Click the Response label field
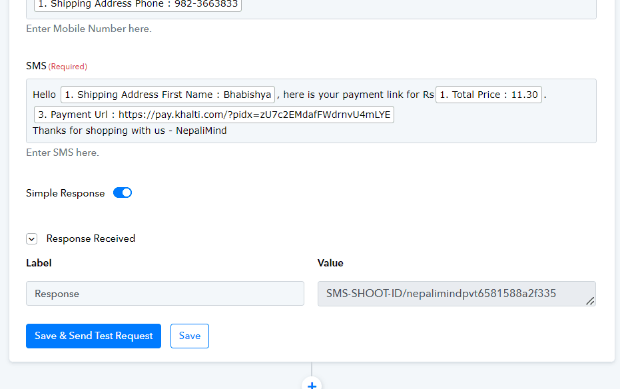This screenshot has height=389, width=620. tap(165, 293)
